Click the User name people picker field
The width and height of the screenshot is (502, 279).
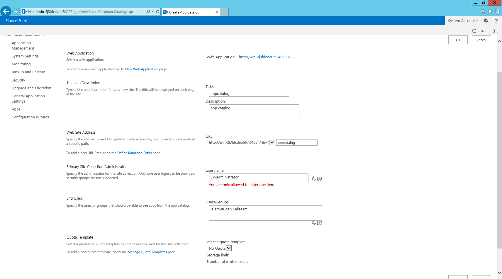(259, 178)
